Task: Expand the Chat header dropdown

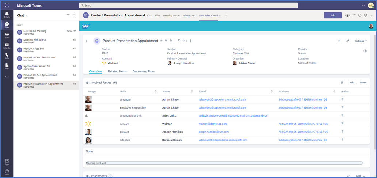Action: click(x=27, y=15)
